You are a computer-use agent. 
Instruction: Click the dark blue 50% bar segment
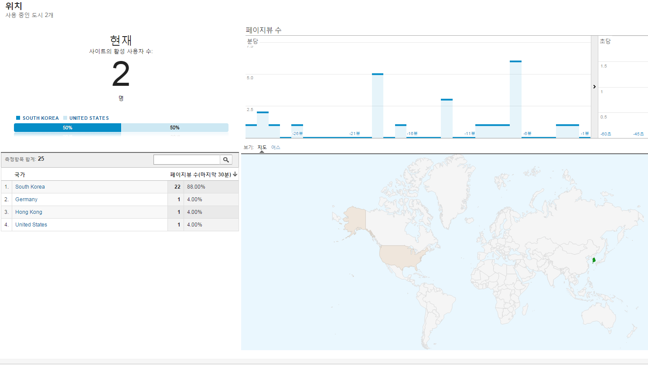(68, 128)
